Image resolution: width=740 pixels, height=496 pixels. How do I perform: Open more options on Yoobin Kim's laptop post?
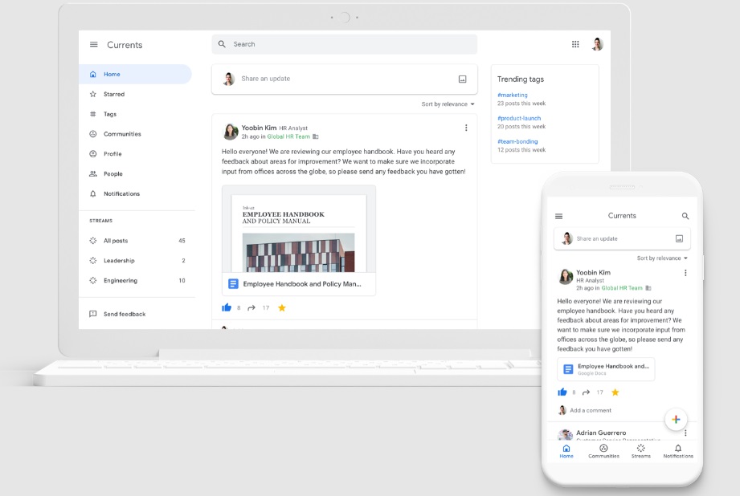[x=466, y=128]
